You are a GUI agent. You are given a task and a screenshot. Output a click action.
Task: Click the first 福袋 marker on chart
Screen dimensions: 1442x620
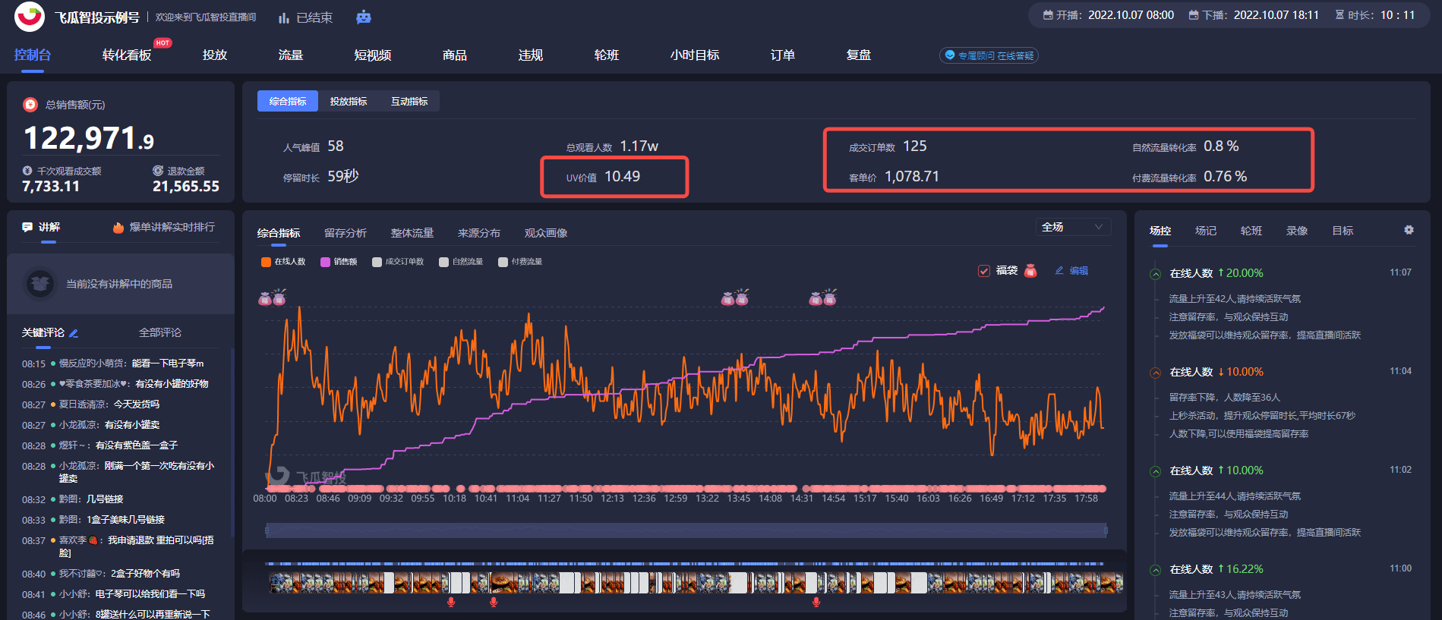pos(272,297)
